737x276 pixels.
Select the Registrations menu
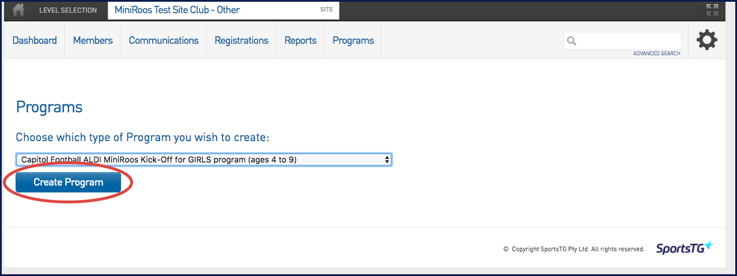click(241, 40)
